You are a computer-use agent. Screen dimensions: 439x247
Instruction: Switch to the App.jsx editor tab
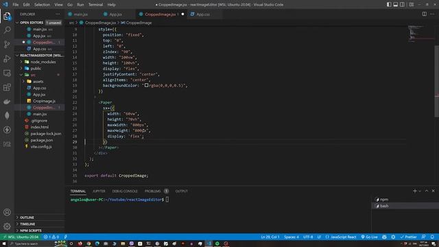tap(115, 14)
